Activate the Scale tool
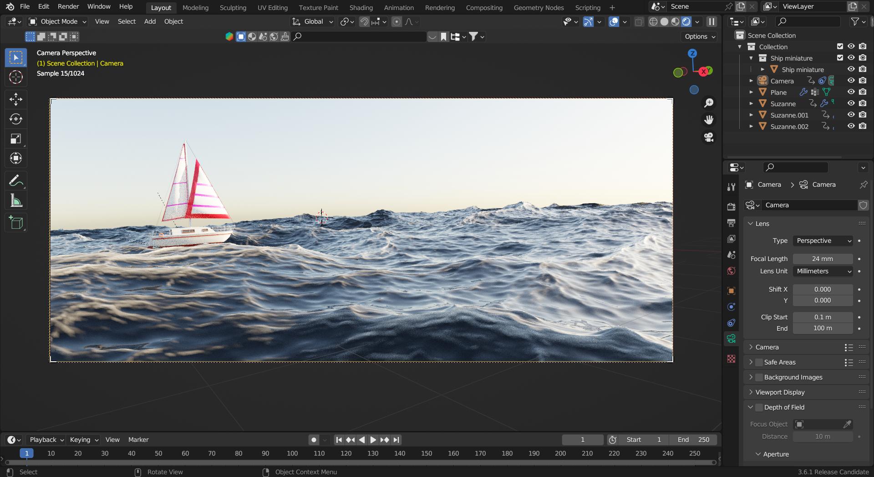Viewport: 874px width, 477px height. (x=16, y=139)
